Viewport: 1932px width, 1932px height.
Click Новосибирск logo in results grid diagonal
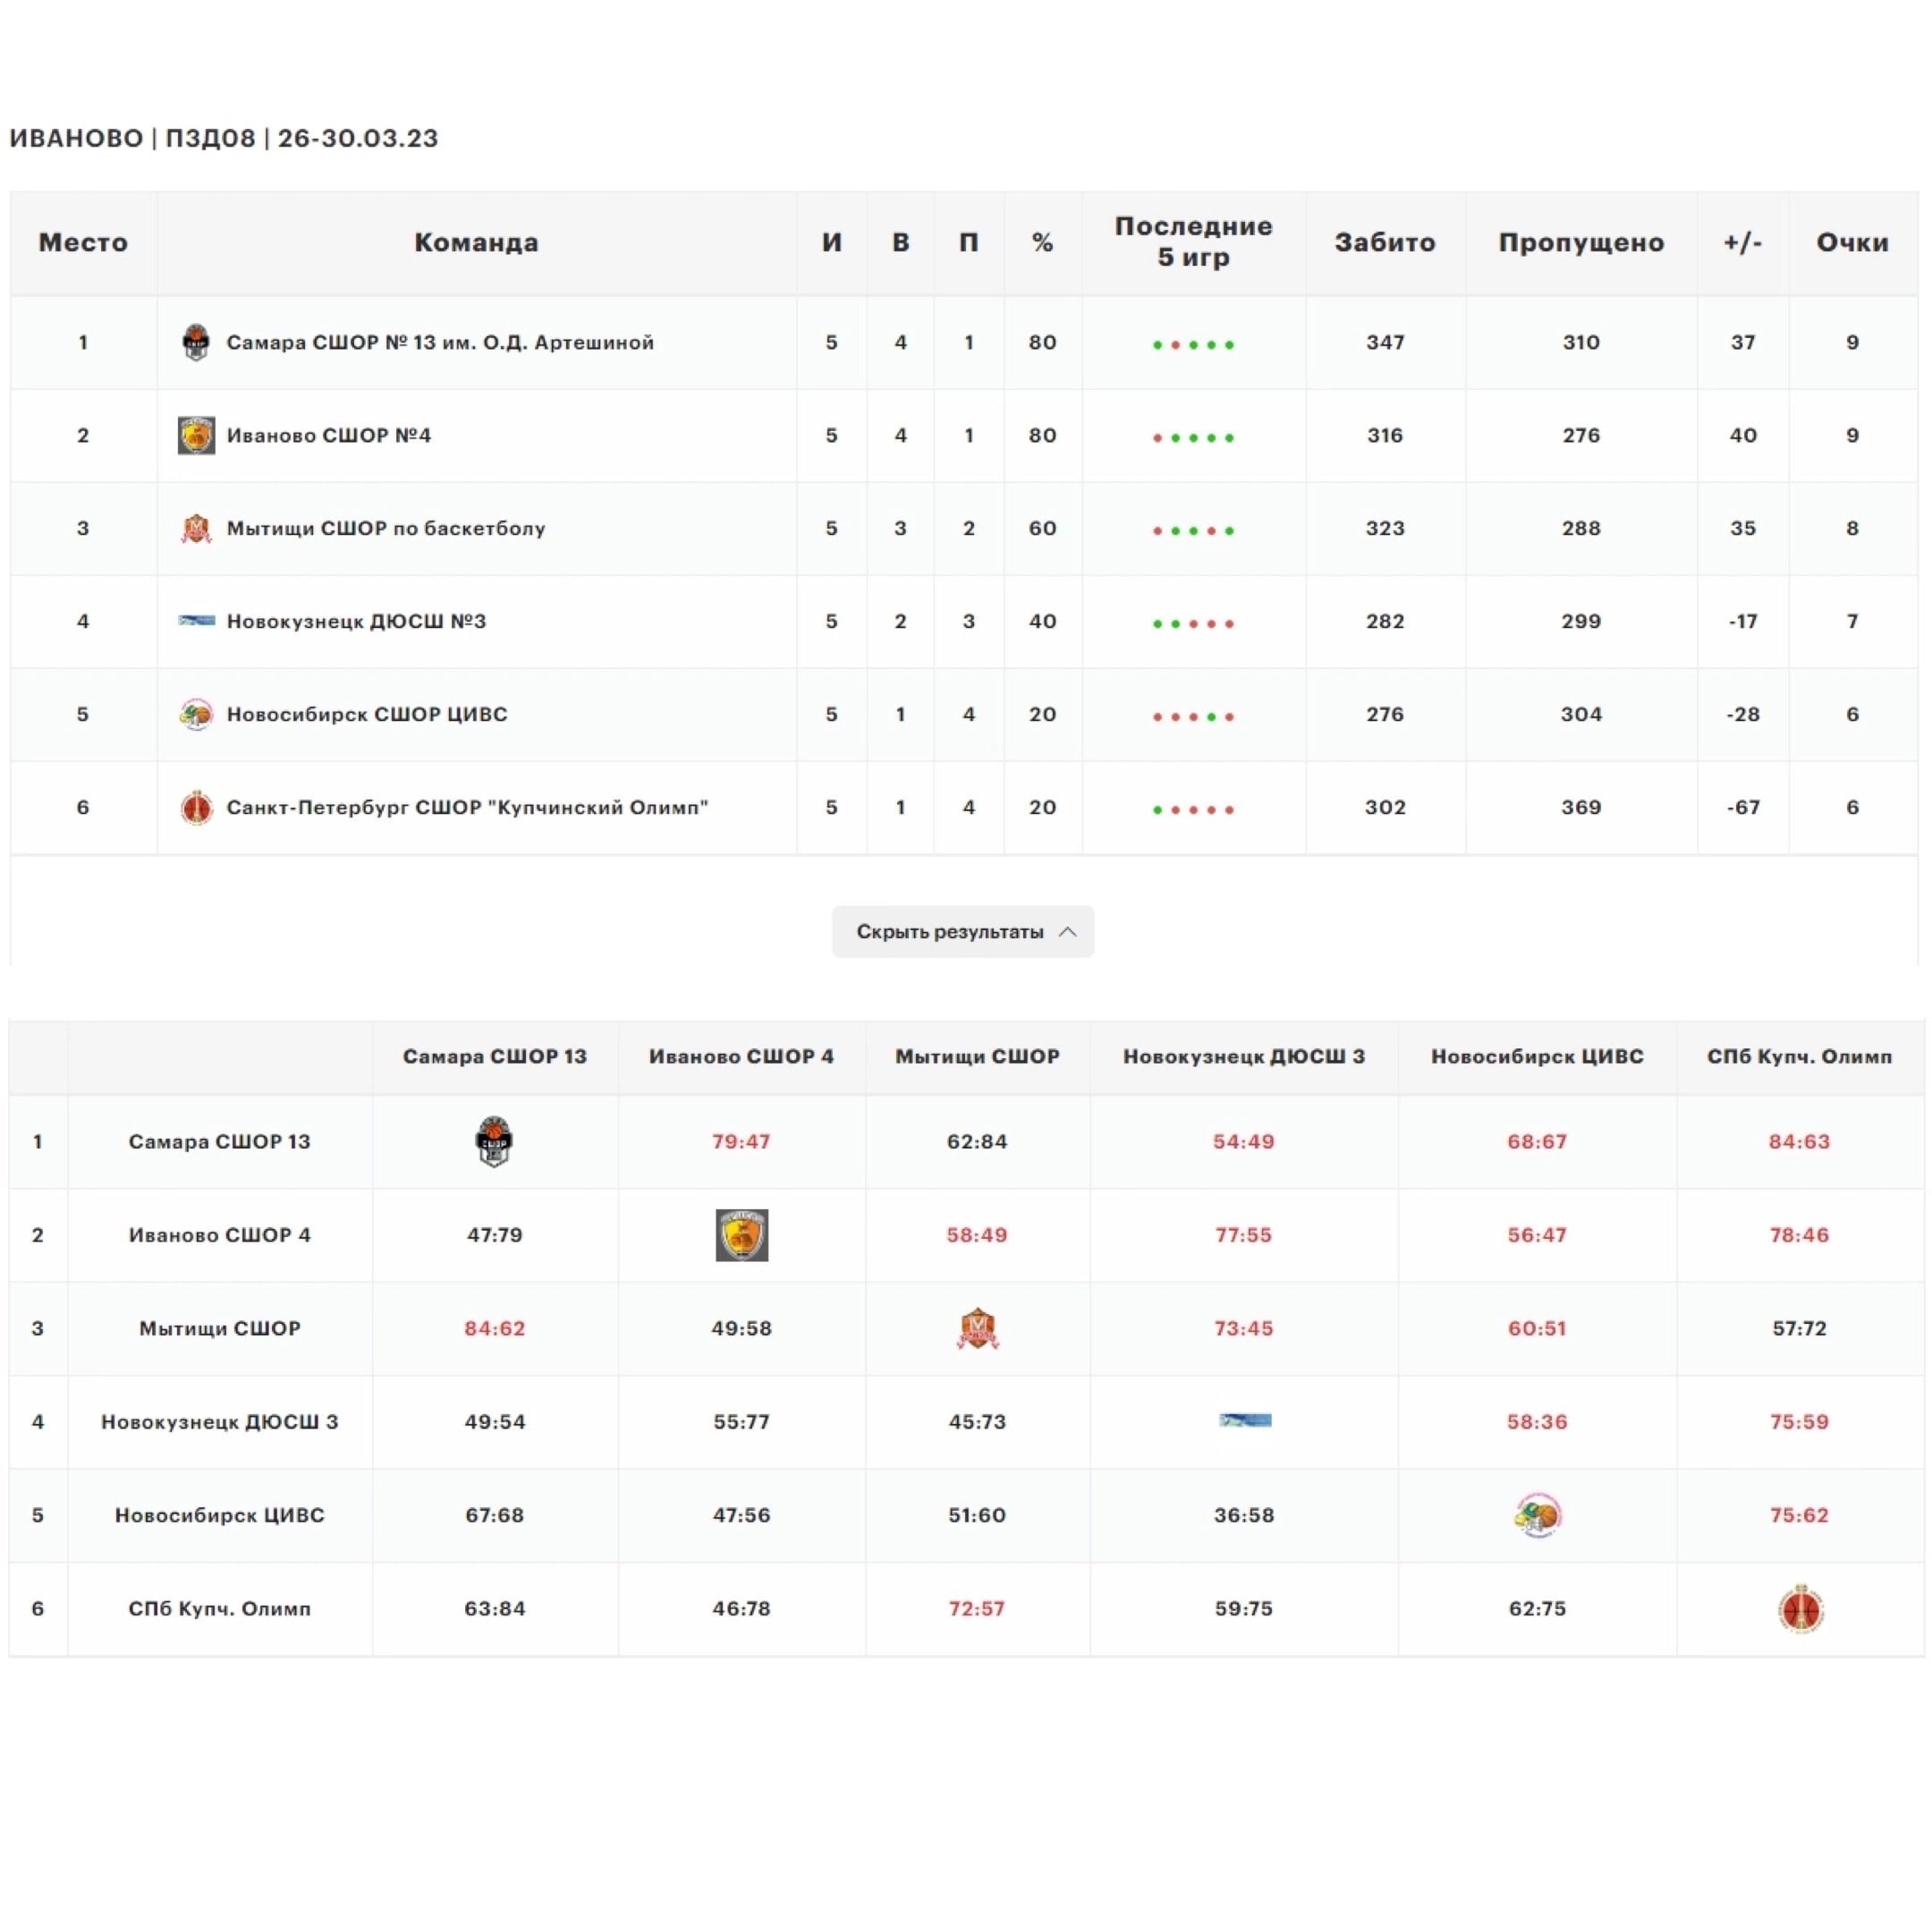tap(1538, 1515)
